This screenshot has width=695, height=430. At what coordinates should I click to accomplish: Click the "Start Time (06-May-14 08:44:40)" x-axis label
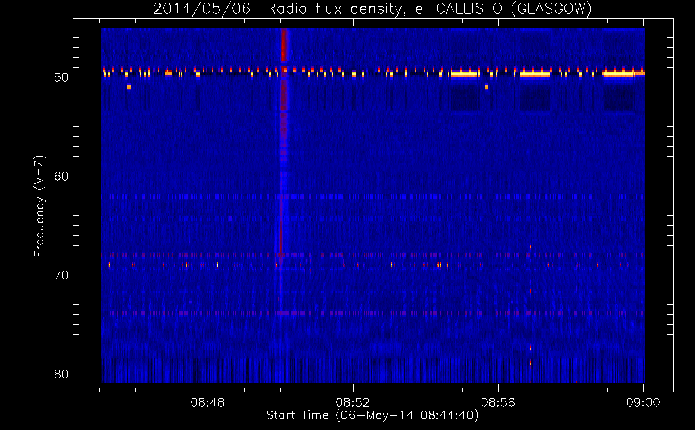pyautogui.click(x=372, y=415)
